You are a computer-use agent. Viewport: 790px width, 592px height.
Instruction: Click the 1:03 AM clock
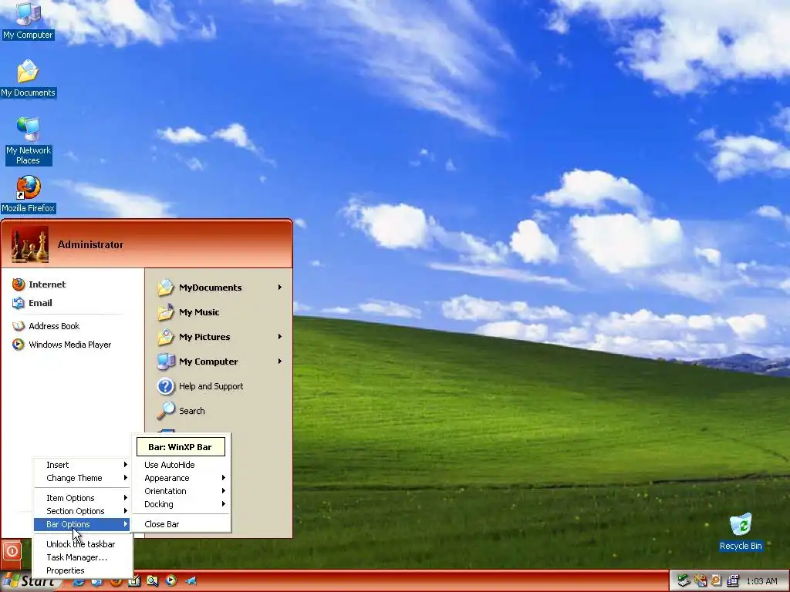[761, 581]
